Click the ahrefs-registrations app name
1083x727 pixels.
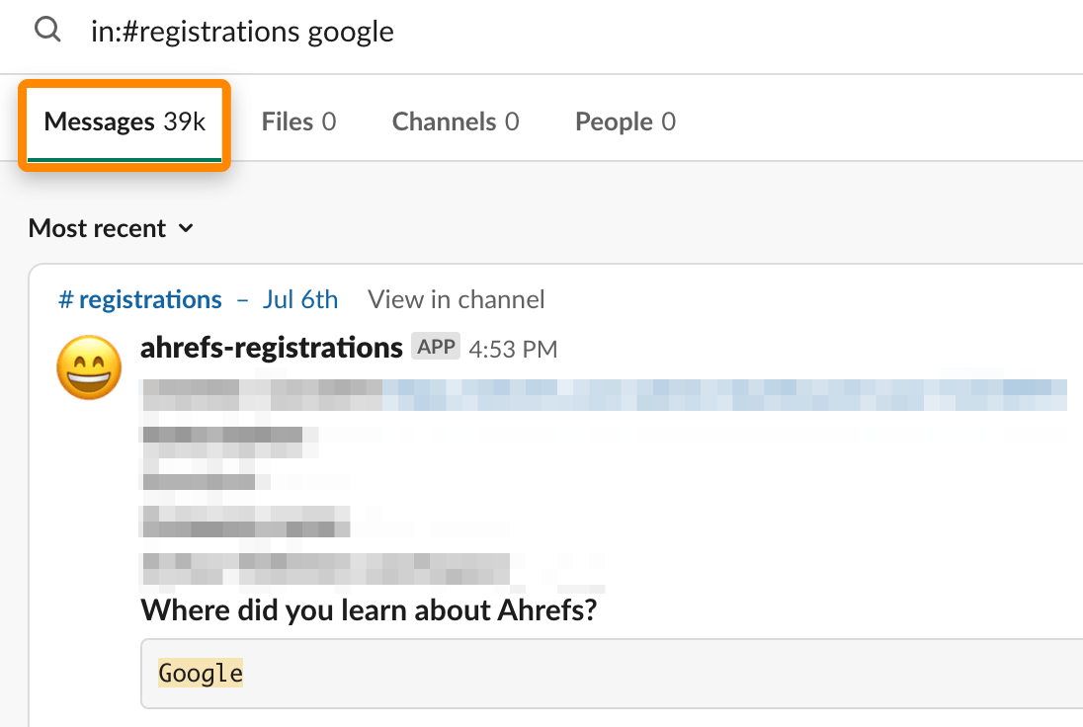271,347
